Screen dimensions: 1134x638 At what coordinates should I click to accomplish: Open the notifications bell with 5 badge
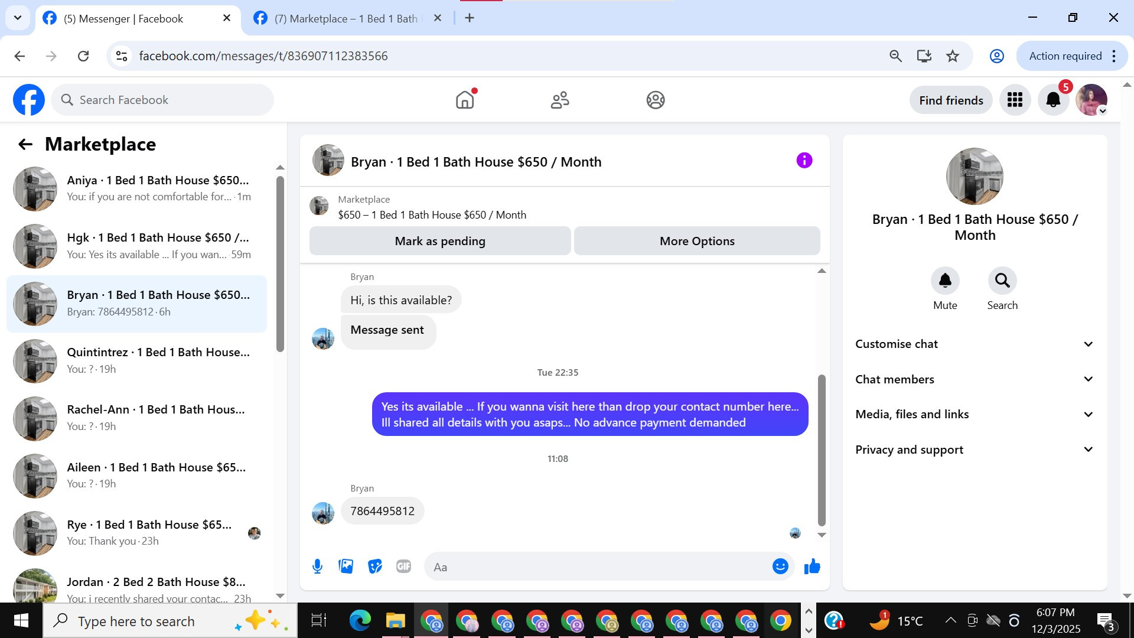click(1053, 100)
